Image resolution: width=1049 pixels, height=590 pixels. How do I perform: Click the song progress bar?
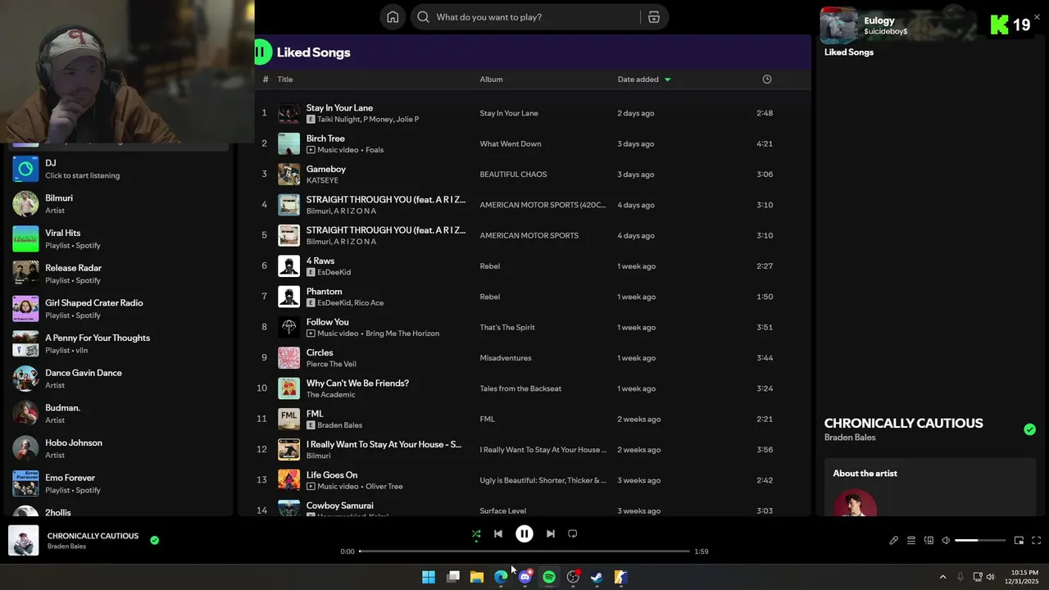click(x=524, y=551)
